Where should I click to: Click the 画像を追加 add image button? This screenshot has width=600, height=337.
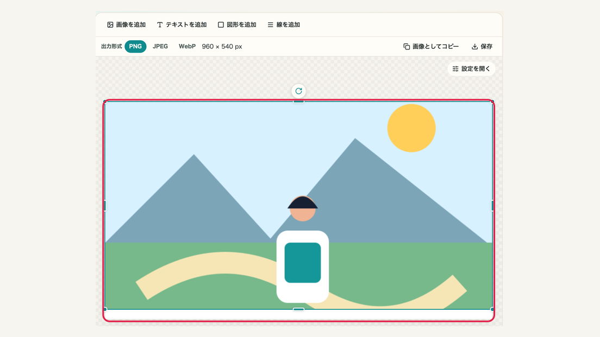pos(126,24)
